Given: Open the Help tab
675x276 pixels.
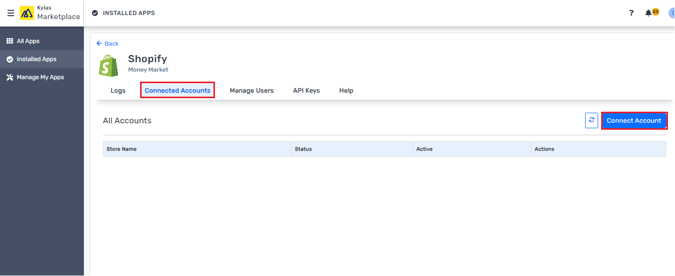Looking at the screenshot, I should tap(346, 91).
